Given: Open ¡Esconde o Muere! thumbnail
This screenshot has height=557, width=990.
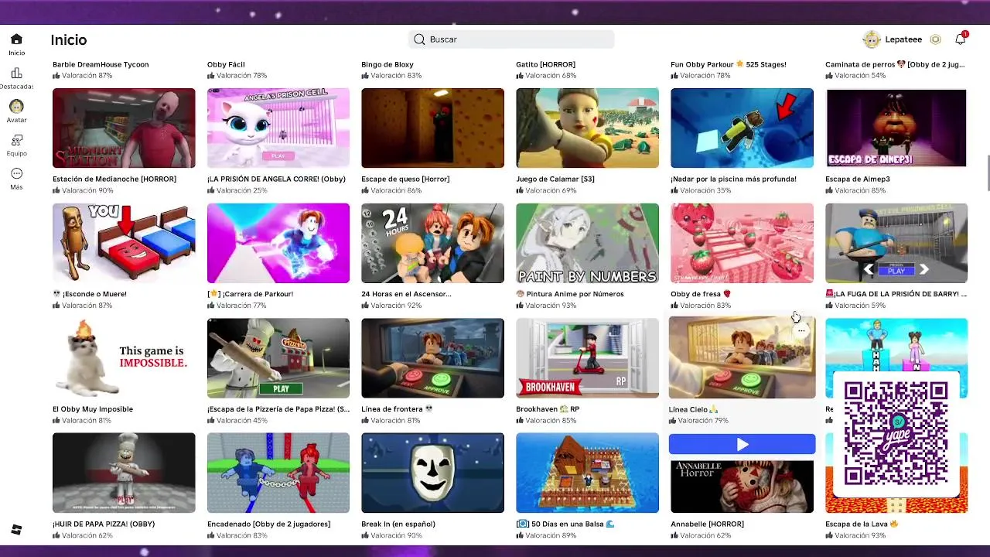Looking at the screenshot, I should click(x=124, y=243).
